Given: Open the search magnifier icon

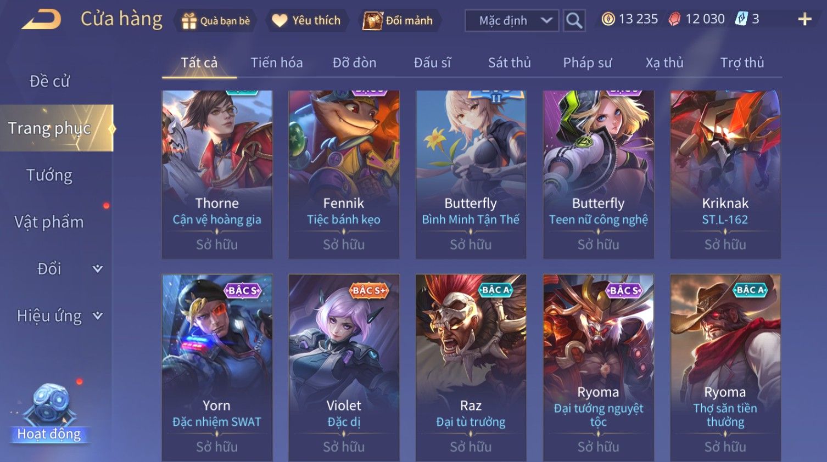Looking at the screenshot, I should pyautogui.click(x=574, y=20).
